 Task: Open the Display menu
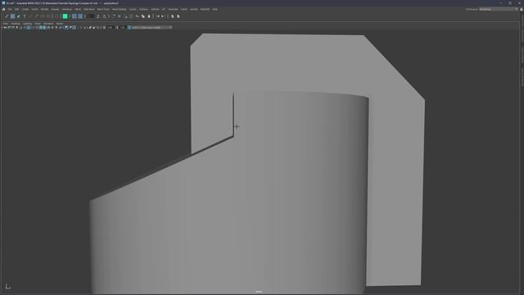pyautogui.click(x=55, y=9)
